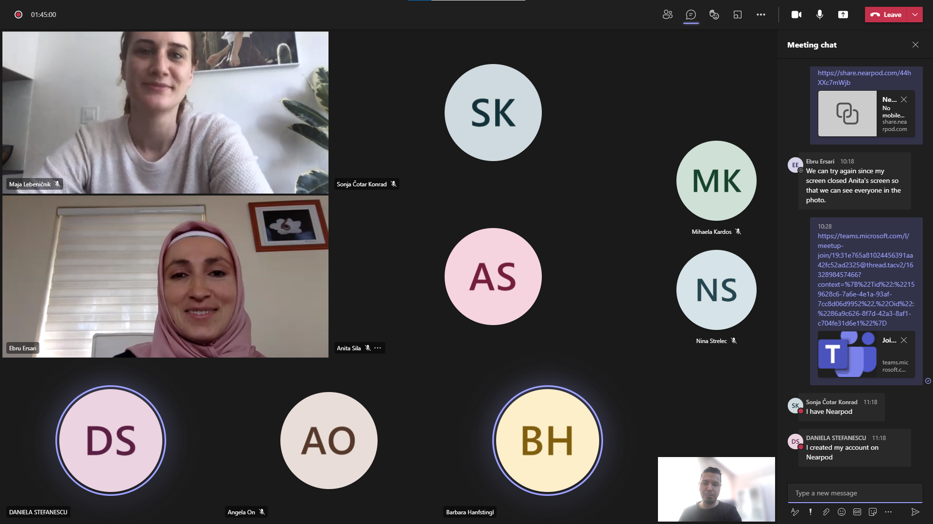
Task: Click the SK avatar for Sonja Čotar Konrad
Action: tap(493, 113)
